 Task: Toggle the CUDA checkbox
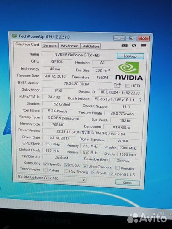point(67,165)
